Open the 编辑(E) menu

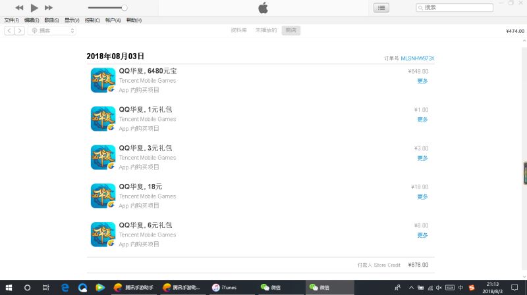(32, 20)
